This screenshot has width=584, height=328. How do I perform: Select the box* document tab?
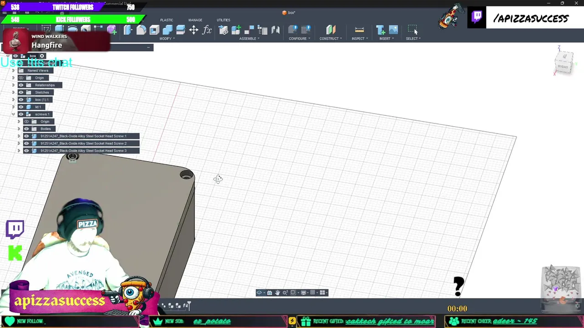[289, 13]
